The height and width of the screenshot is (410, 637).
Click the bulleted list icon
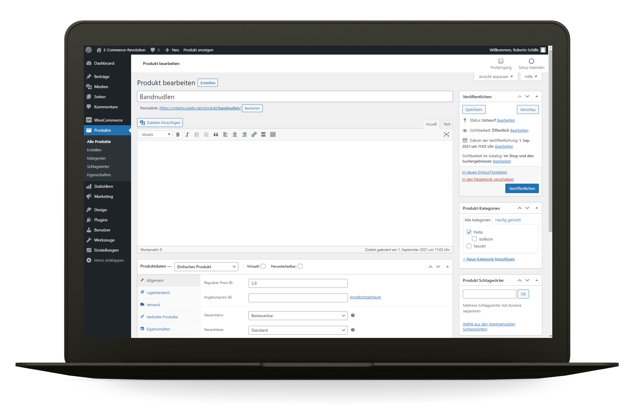(x=197, y=135)
